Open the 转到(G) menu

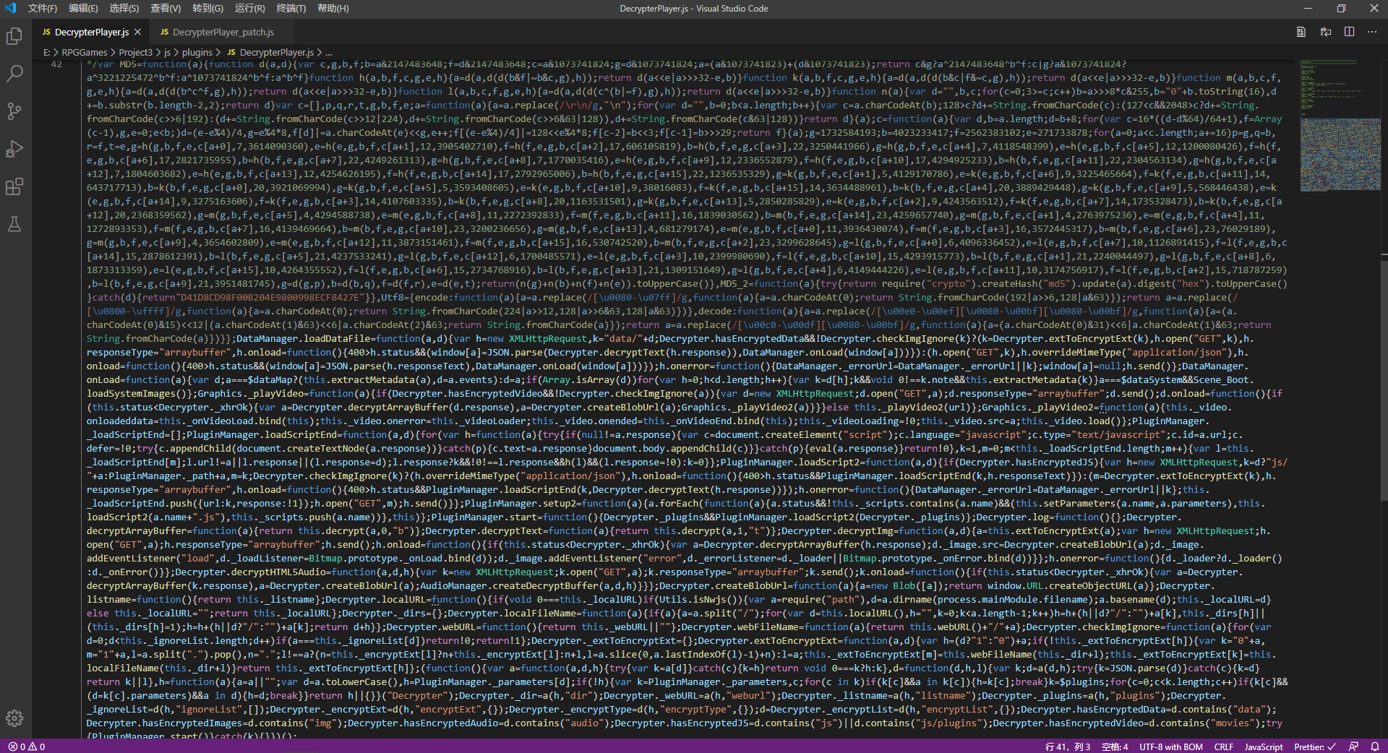208,8
